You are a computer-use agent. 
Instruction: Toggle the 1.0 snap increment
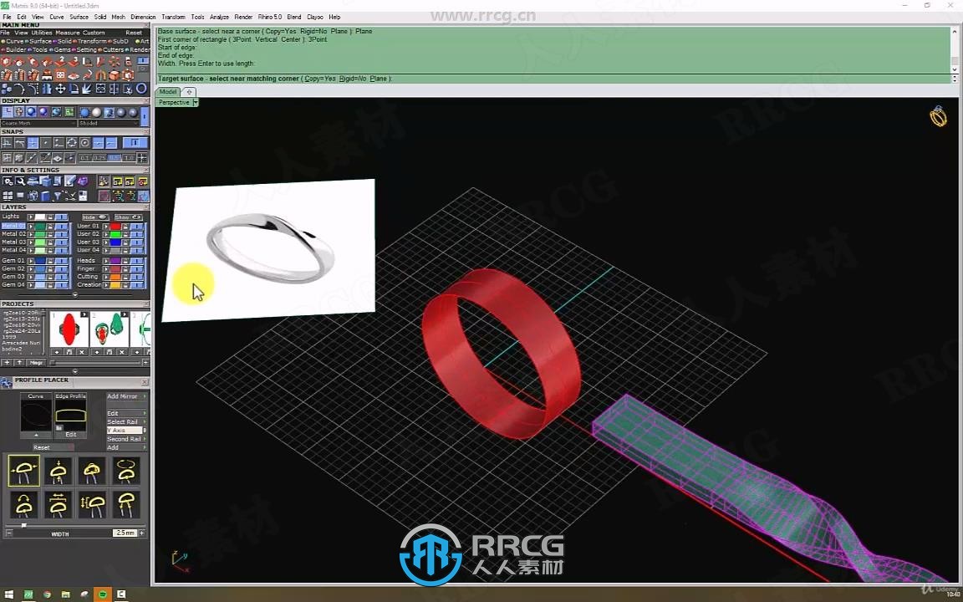[129, 158]
